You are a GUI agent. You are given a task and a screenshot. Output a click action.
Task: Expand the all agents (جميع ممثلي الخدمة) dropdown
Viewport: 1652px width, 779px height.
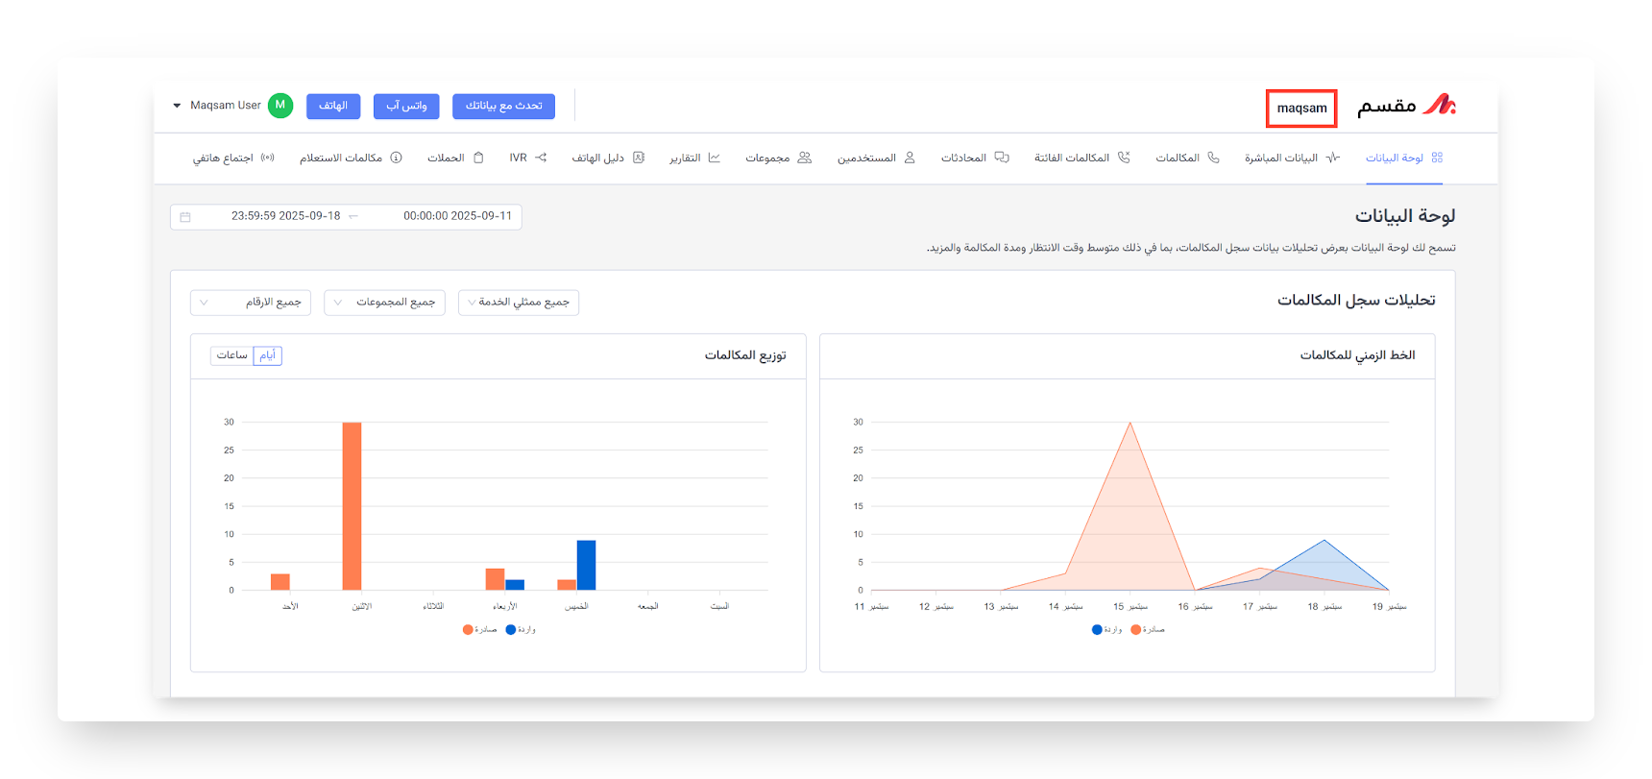click(x=519, y=303)
